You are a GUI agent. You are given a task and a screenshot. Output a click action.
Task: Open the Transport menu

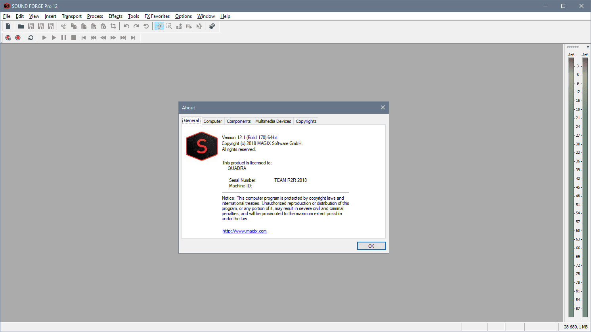[72, 16]
